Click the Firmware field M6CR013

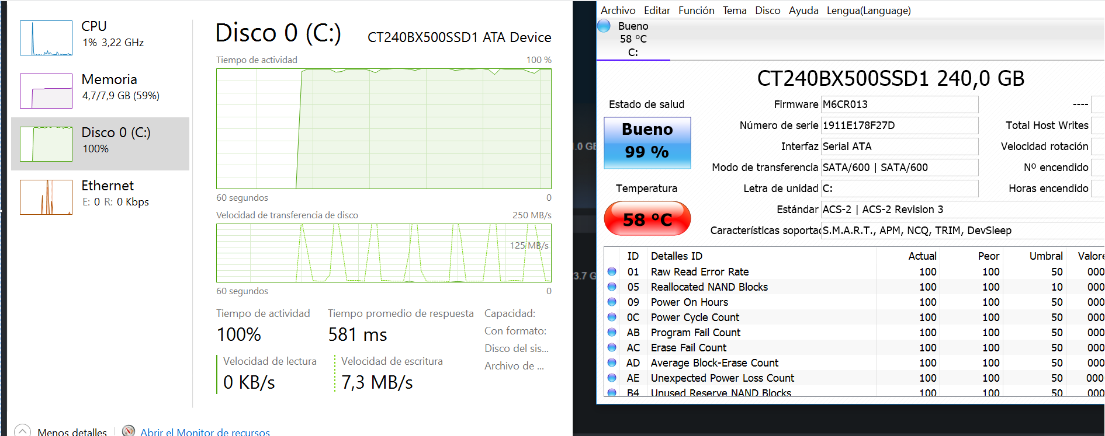[899, 104]
